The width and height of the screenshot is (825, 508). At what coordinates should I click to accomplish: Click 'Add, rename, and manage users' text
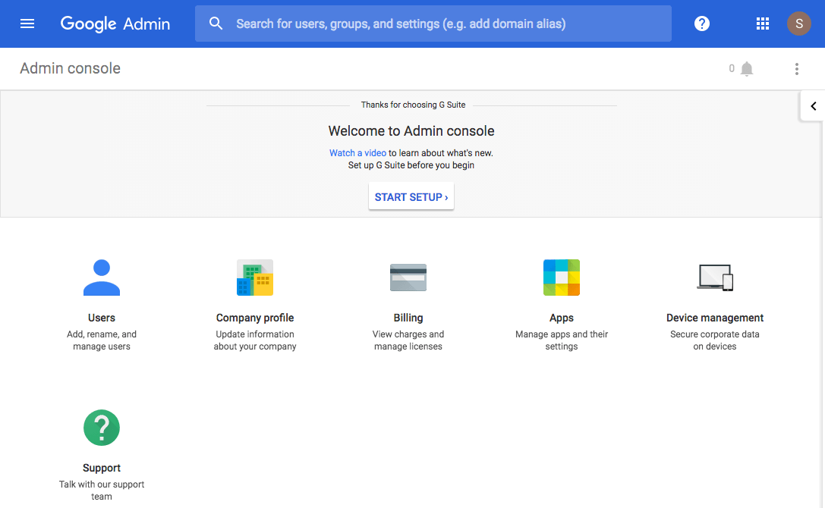pos(102,340)
